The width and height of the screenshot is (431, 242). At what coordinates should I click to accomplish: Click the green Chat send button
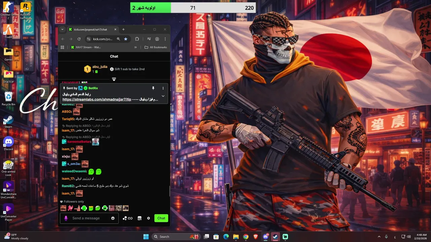tap(161, 218)
